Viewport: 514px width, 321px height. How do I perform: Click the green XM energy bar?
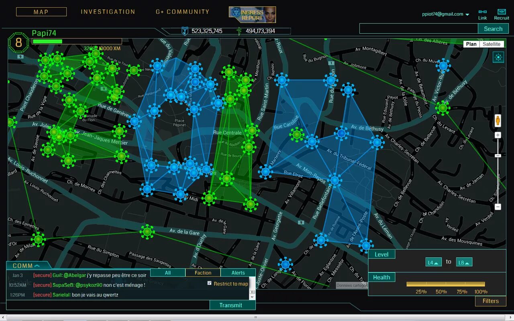point(47,41)
